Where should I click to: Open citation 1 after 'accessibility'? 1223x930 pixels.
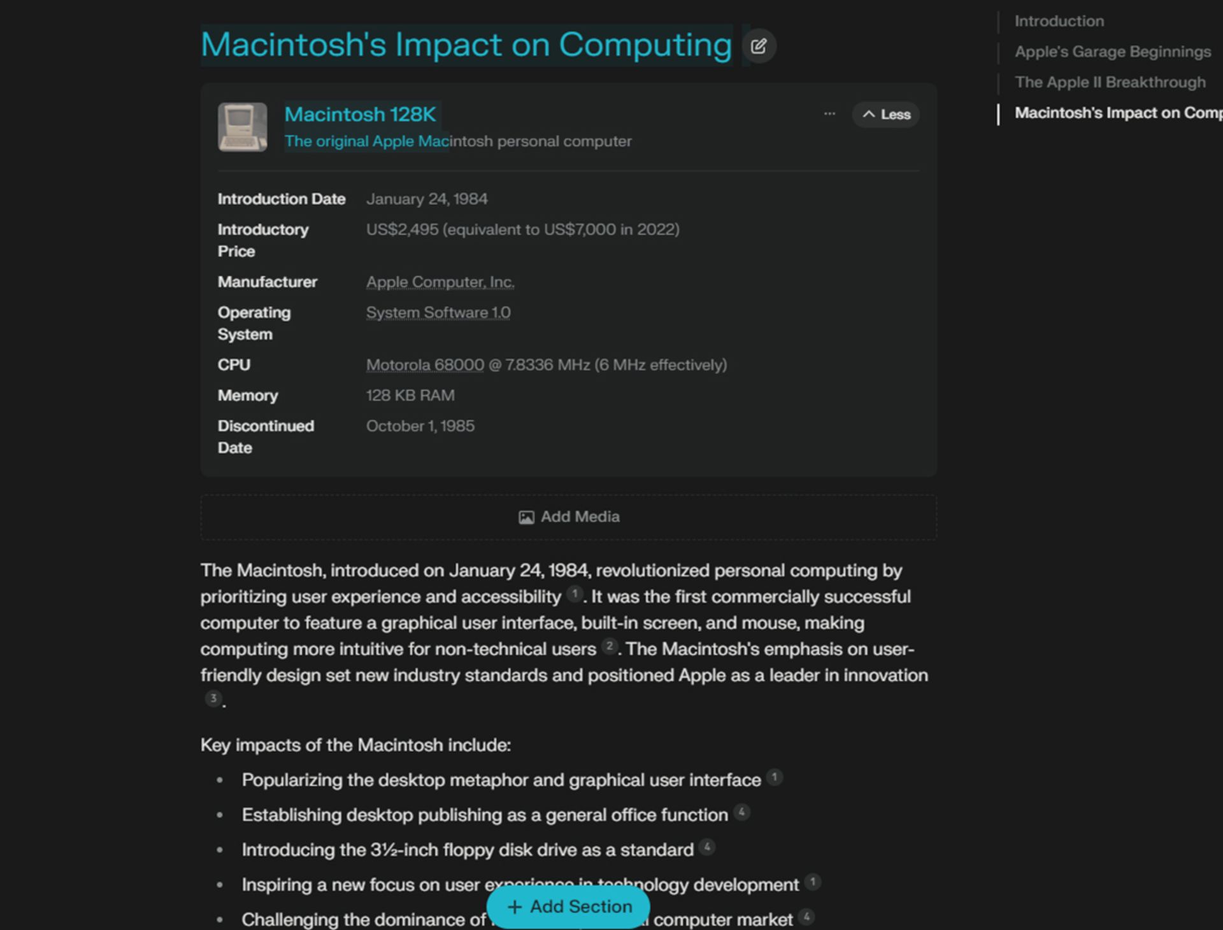pyautogui.click(x=574, y=594)
